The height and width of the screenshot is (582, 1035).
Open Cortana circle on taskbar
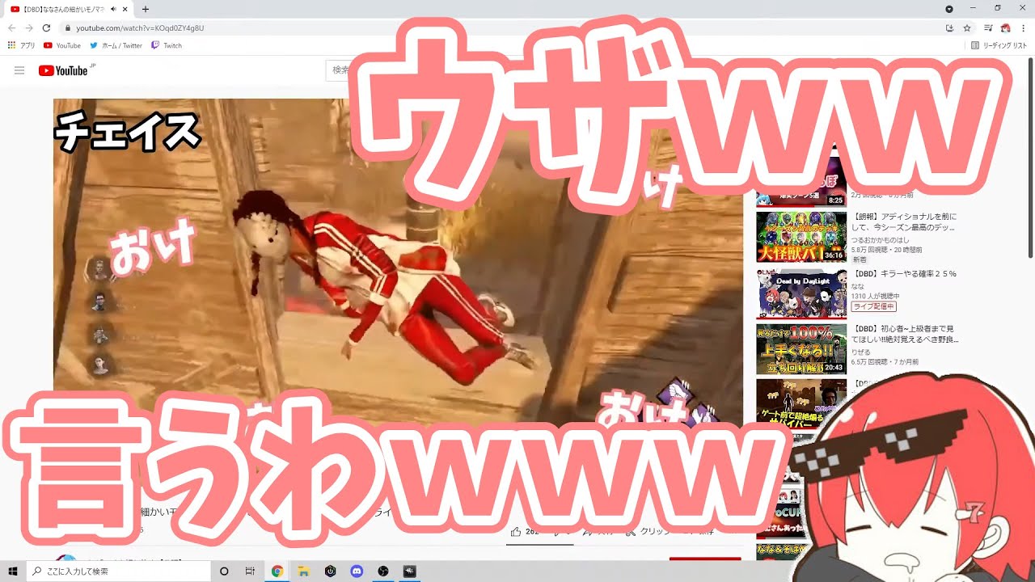point(225,571)
